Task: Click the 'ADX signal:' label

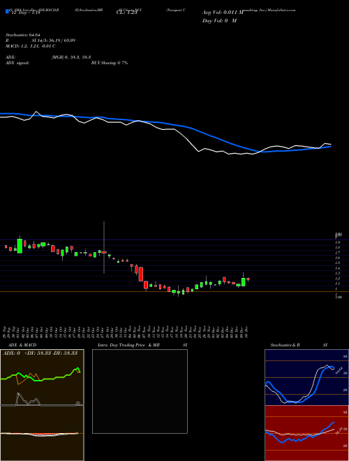Action: tap(17, 63)
